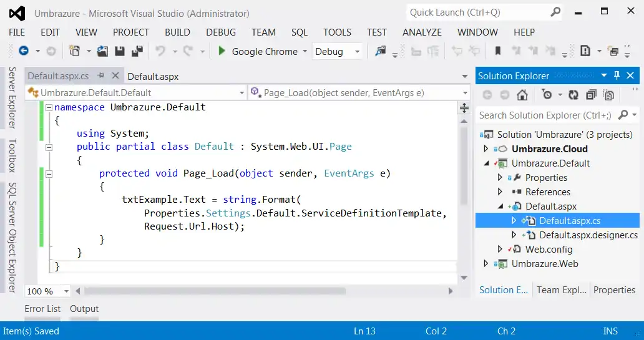This screenshot has width=644, height=340.
Task: Expand the Web.config node
Action: click(500, 250)
